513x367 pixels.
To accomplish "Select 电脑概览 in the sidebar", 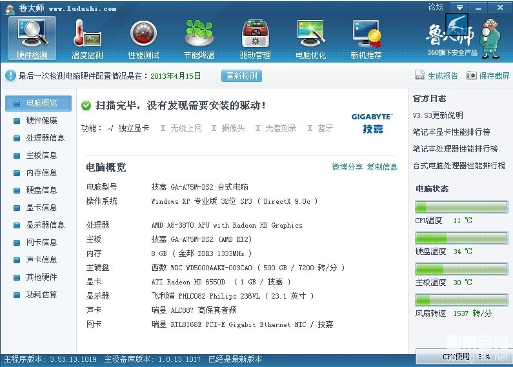I will coord(38,103).
